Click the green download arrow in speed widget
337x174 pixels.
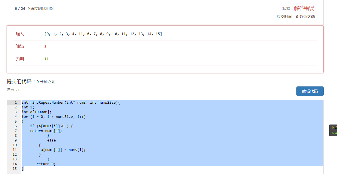click(332, 133)
